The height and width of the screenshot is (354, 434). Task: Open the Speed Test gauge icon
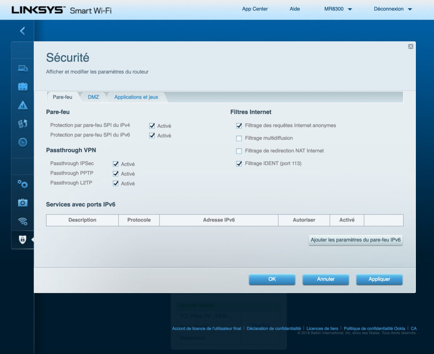click(23, 142)
